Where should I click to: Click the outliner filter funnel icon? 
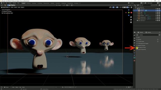coord(156,5)
